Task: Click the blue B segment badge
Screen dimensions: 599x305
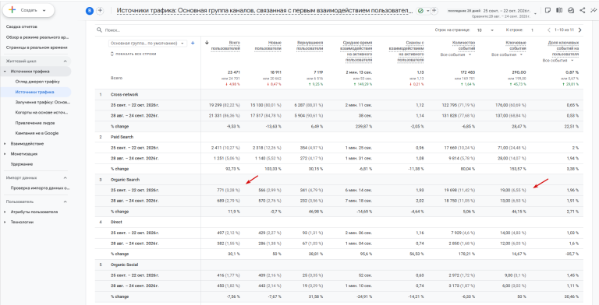Action: [90, 11]
